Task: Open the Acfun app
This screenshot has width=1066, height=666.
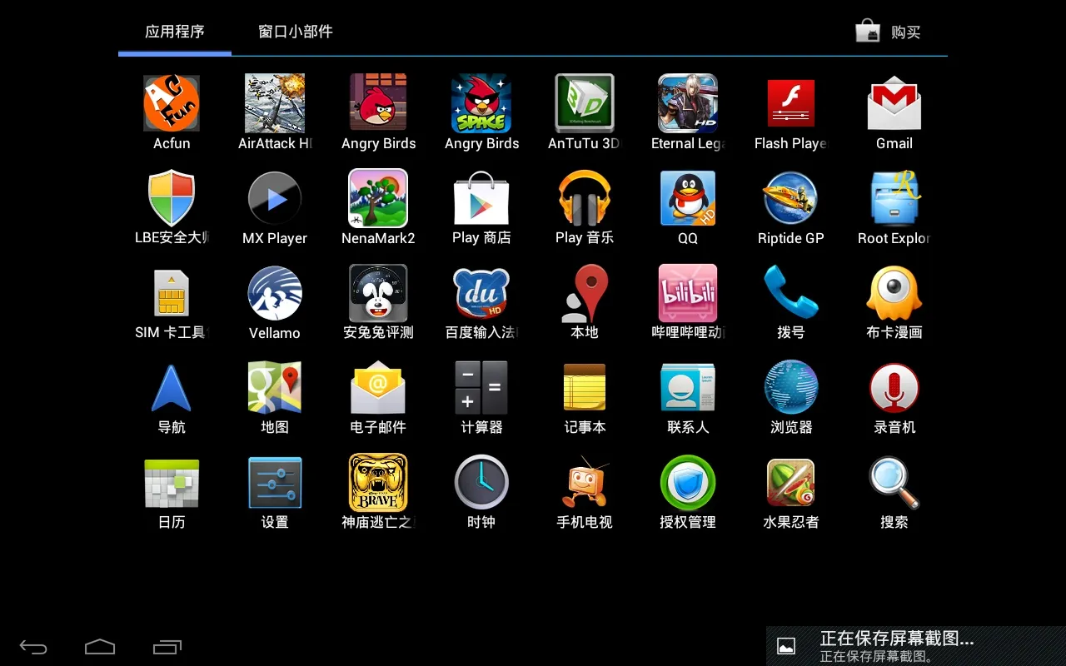Action: pos(172,103)
